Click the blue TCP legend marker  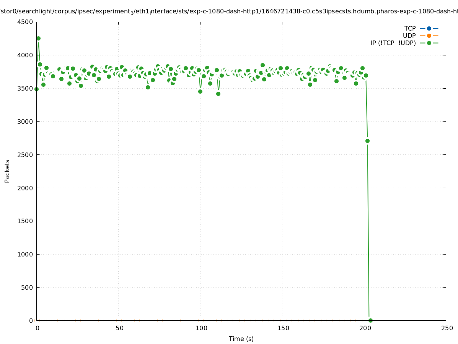[x=429, y=28]
